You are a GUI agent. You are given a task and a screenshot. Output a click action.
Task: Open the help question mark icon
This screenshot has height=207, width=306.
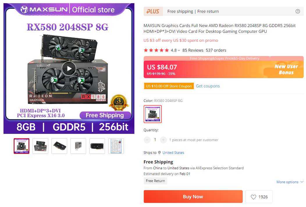point(298,11)
